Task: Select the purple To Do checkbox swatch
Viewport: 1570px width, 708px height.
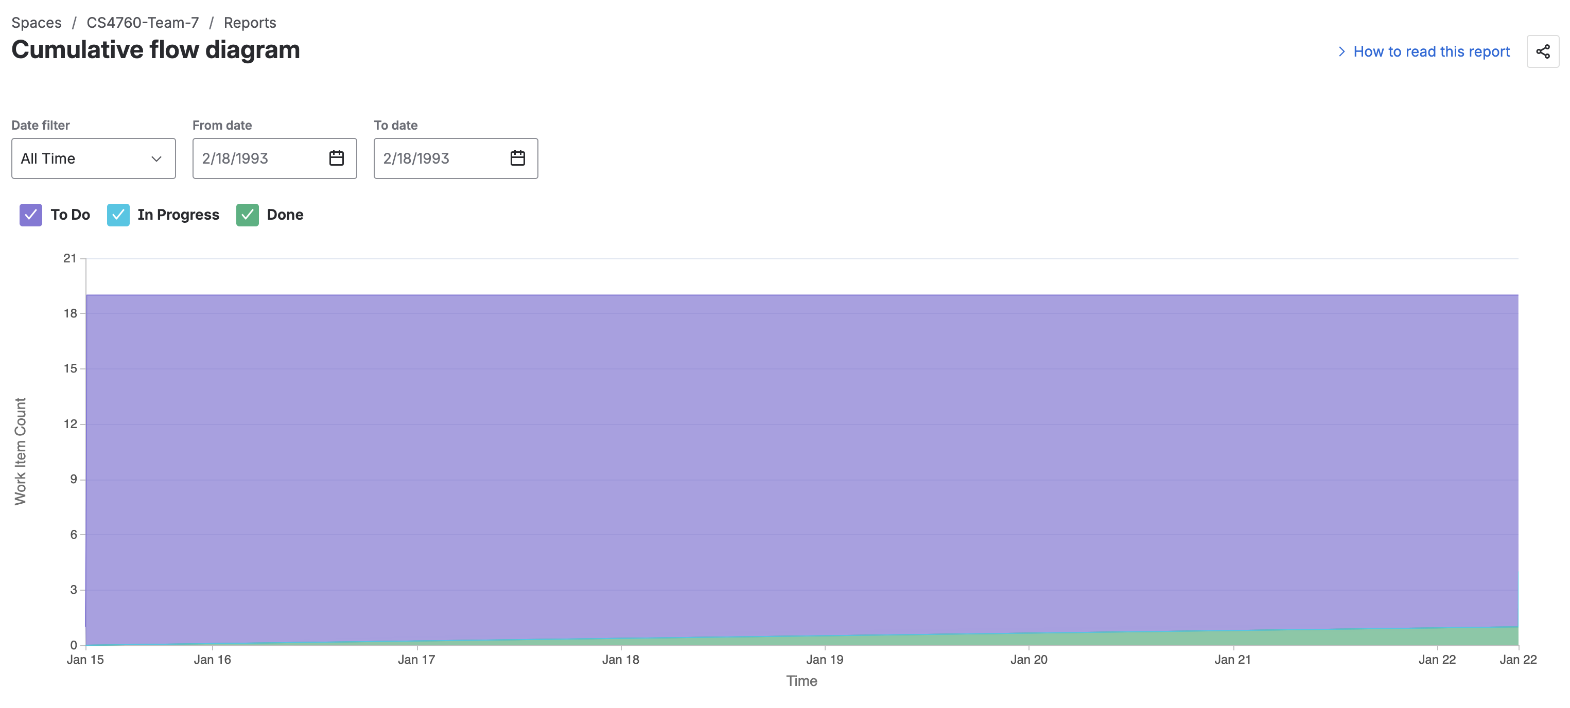Action: [30, 215]
